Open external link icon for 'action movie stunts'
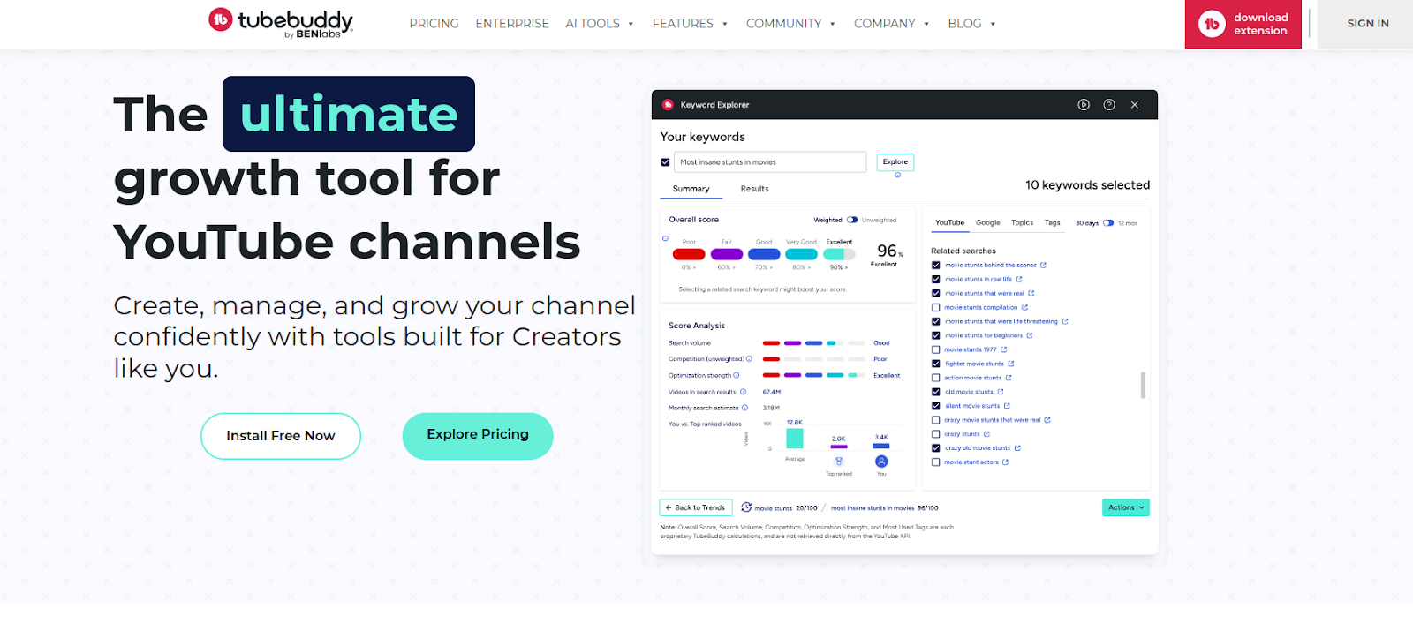1413x638 pixels. tap(1009, 378)
